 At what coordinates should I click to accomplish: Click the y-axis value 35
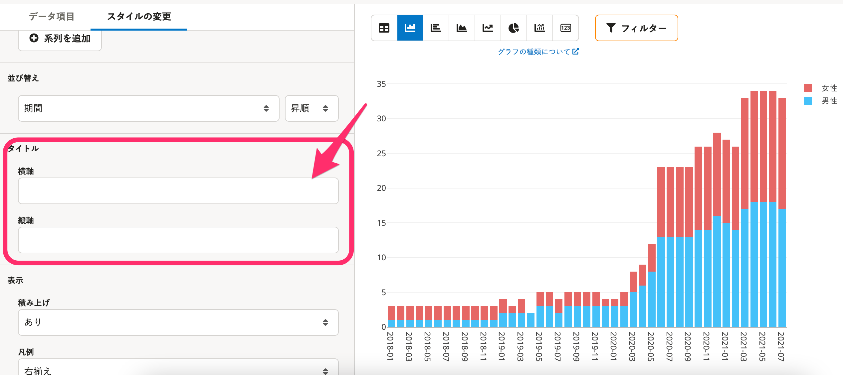[x=381, y=84]
